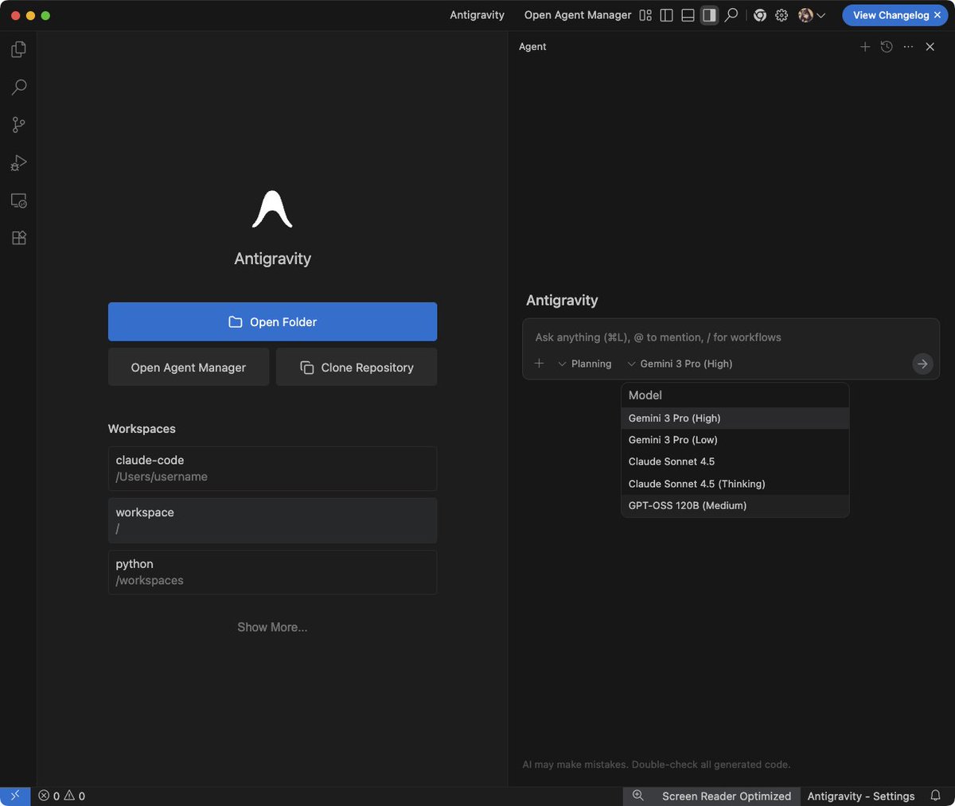Expand the Planning mode dropdown

pos(585,364)
